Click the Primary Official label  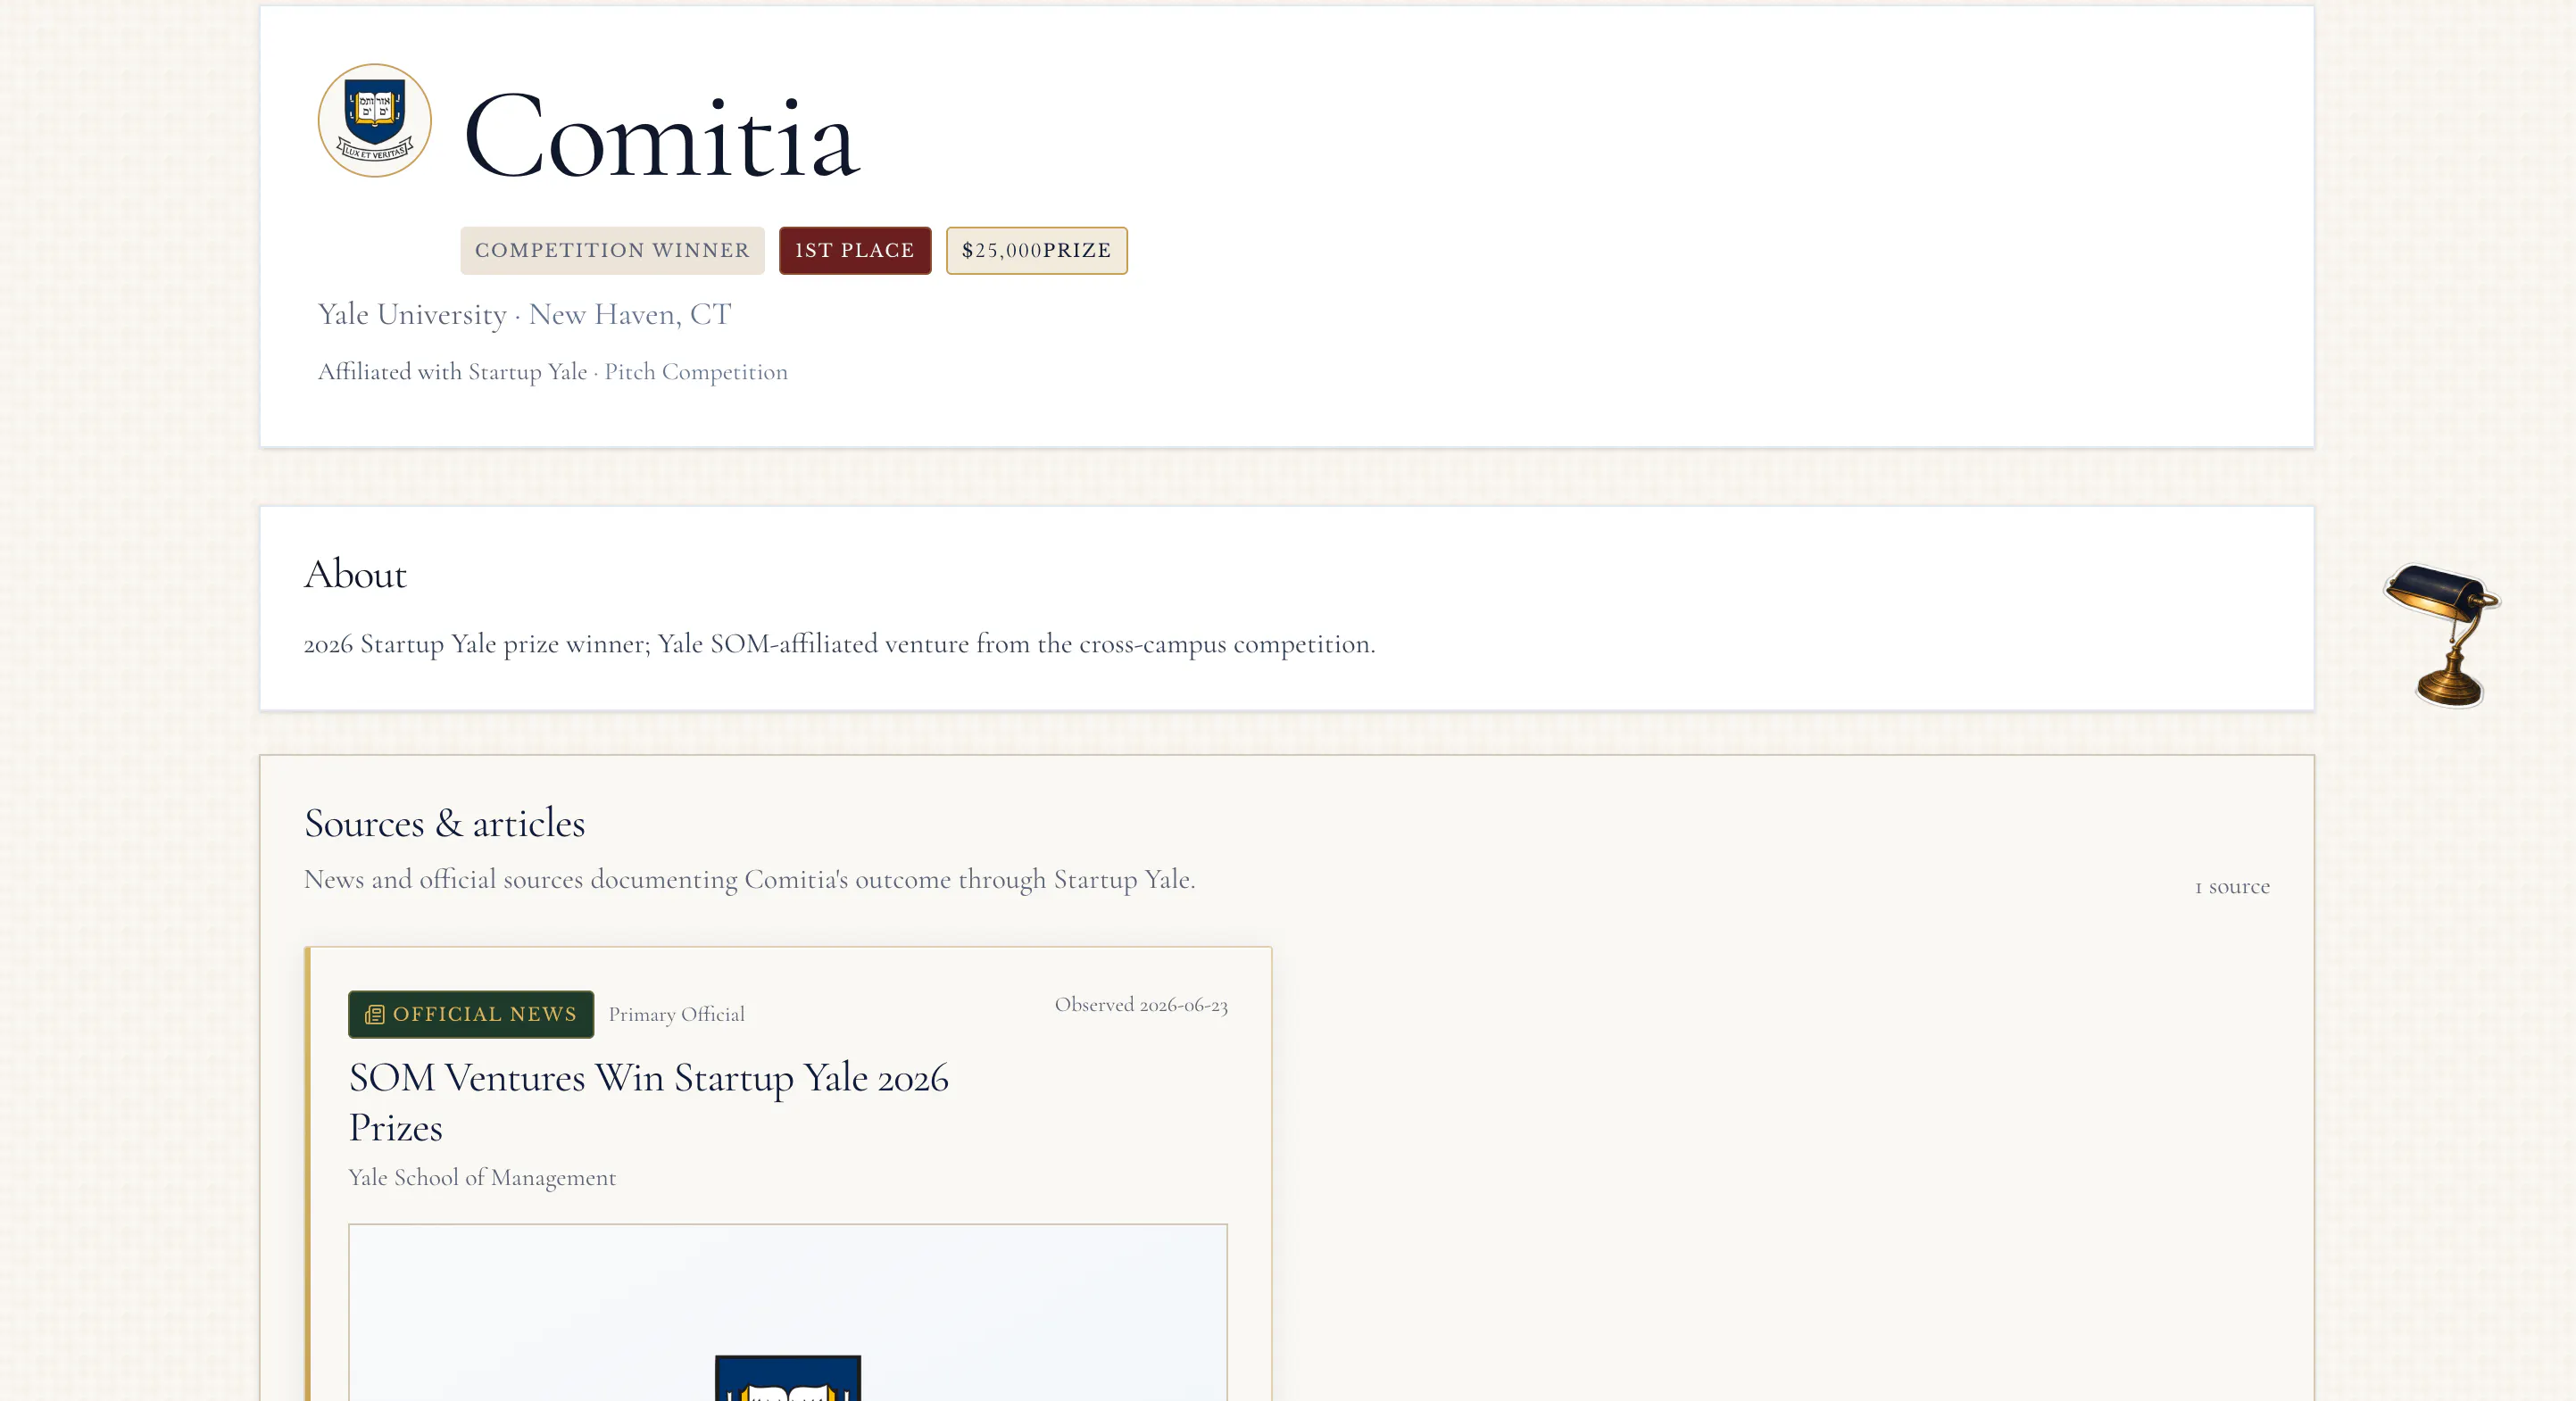677,1015
